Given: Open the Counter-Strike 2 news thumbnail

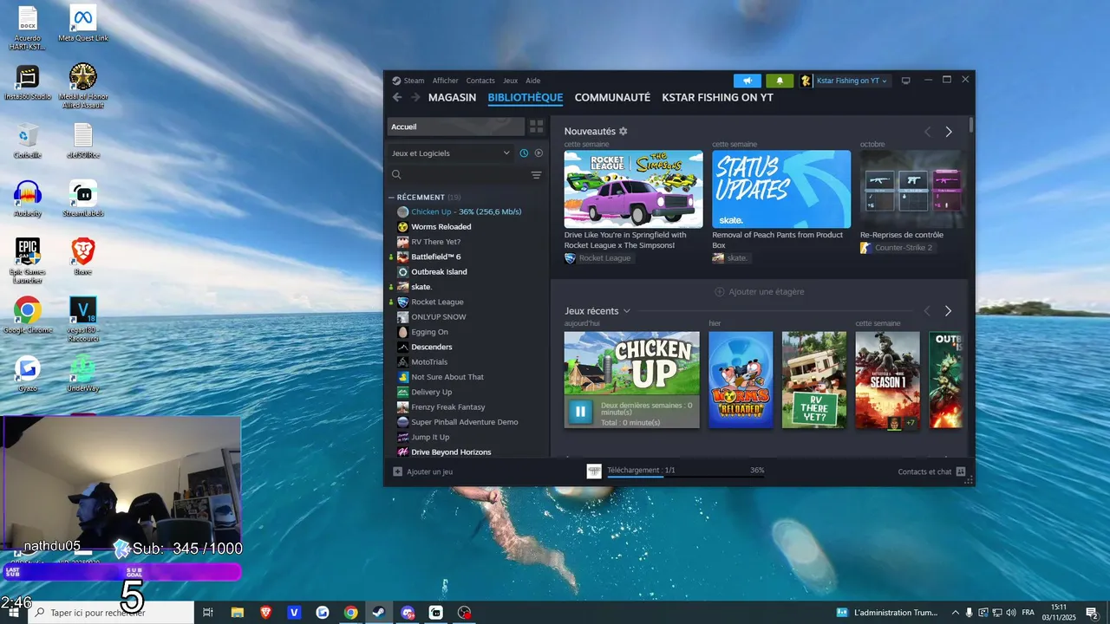Looking at the screenshot, I should pos(911,189).
